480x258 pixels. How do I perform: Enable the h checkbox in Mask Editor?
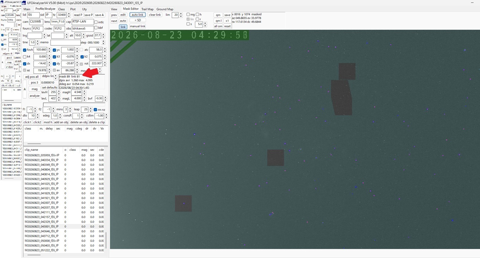tap(197, 15)
